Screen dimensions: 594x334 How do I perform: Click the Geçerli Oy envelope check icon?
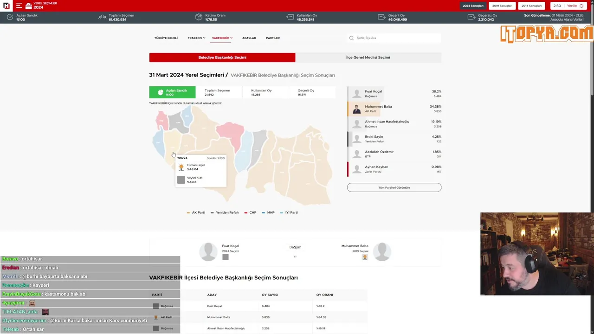tap(381, 17)
